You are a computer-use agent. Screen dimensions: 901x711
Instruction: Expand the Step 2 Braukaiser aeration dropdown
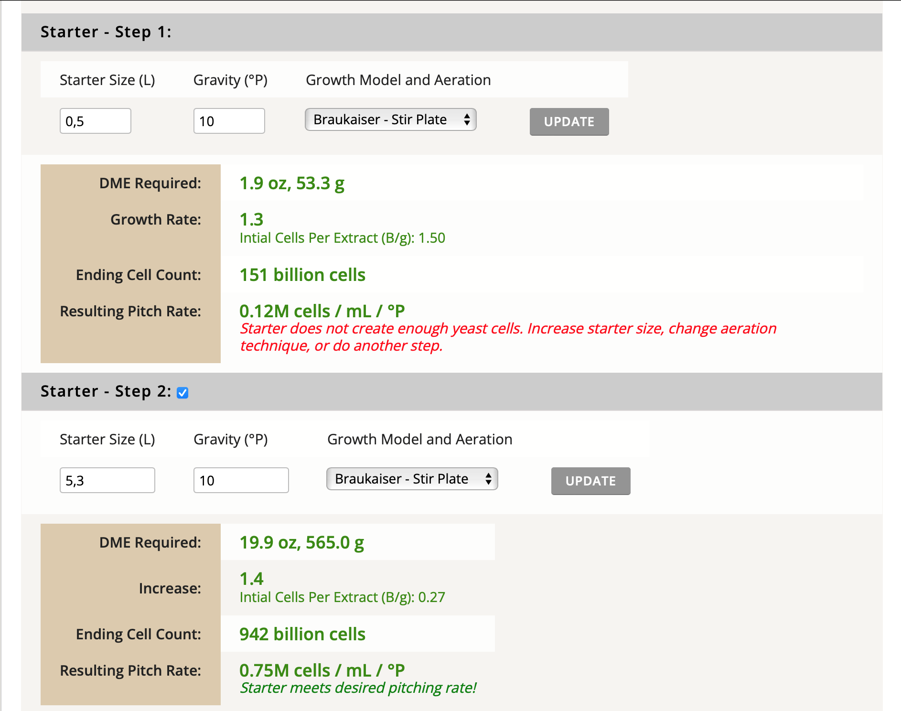click(x=412, y=479)
